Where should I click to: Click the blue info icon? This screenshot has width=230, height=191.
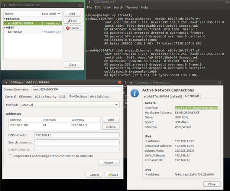tap(136, 92)
